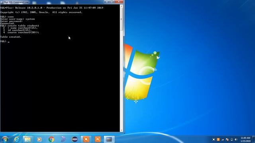Click the 'create table student1' command line
This screenshot has height=143, width=255.
pos(20,25)
